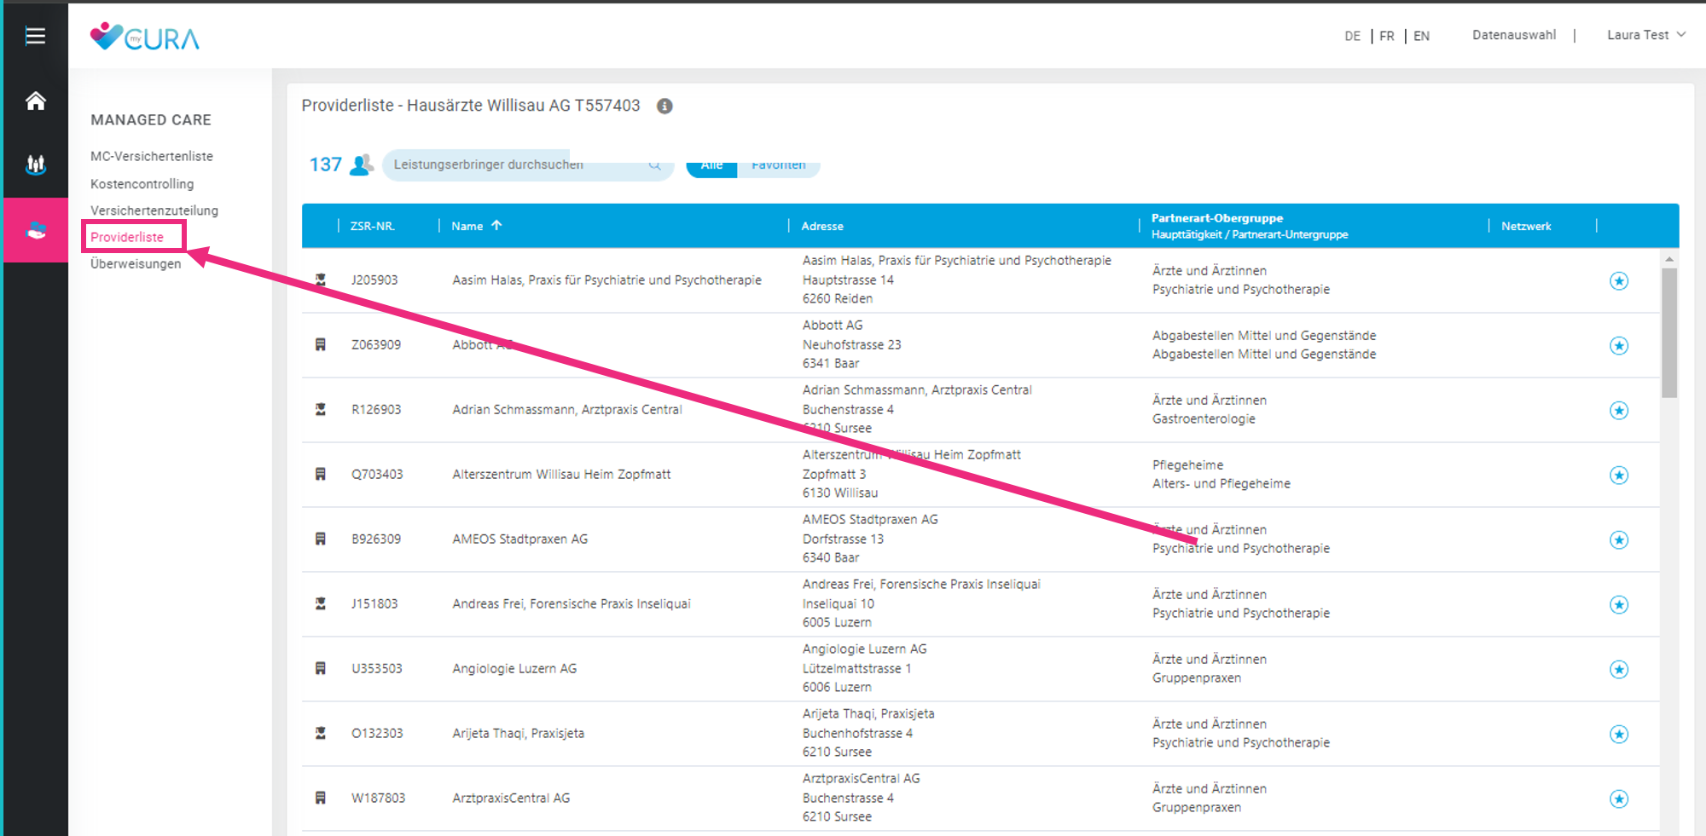Image resolution: width=1706 pixels, height=836 pixels.
Task: Sort by Partnerart-Obergruppe column header
Action: click(1216, 218)
